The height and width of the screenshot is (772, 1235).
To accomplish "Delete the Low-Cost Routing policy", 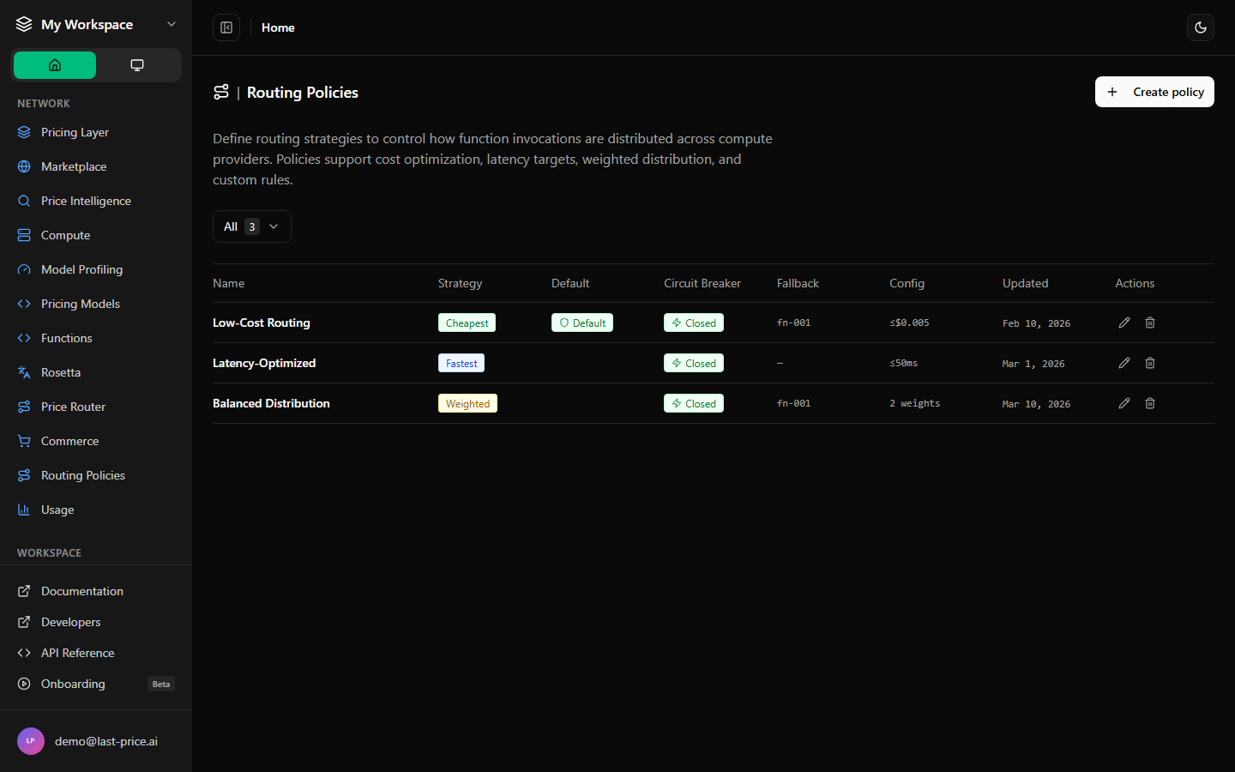I will (1150, 323).
